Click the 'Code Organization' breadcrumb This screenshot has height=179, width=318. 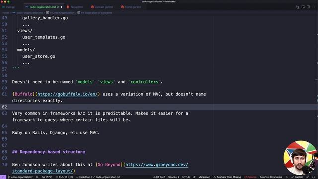point(62,13)
